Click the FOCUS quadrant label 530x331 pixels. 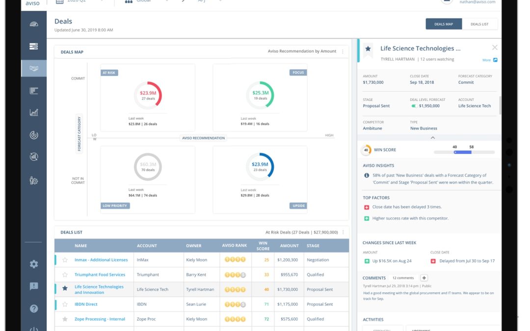click(298, 73)
